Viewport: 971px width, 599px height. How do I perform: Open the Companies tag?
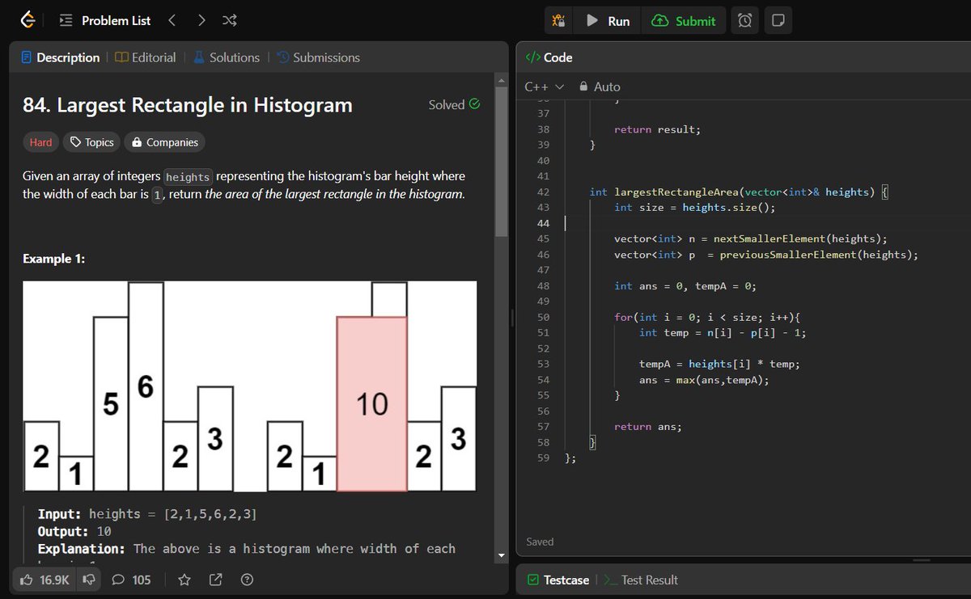[164, 142]
